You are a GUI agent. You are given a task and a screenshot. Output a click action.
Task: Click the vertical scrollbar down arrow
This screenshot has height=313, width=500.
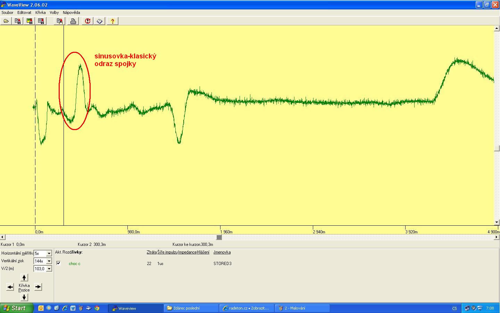pos(497,222)
